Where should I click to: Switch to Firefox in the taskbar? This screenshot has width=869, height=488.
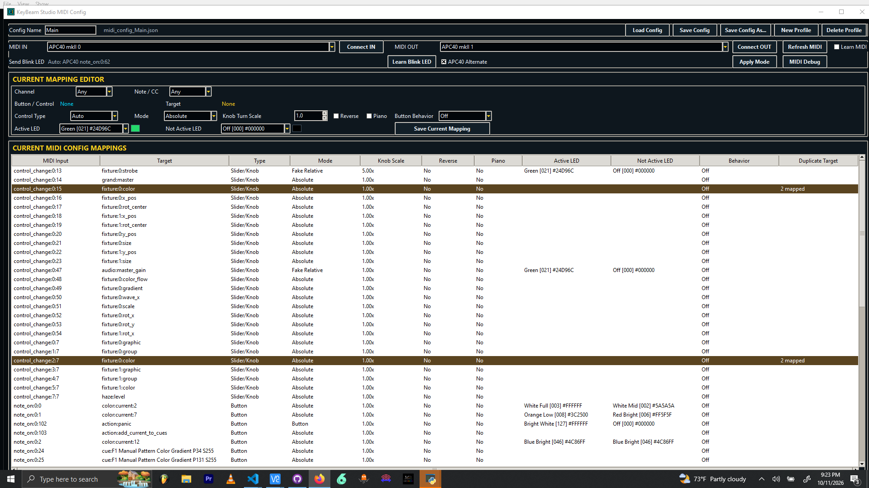coord(320,479)
